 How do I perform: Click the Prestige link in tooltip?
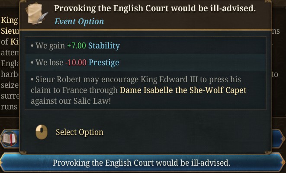[104, 63]
